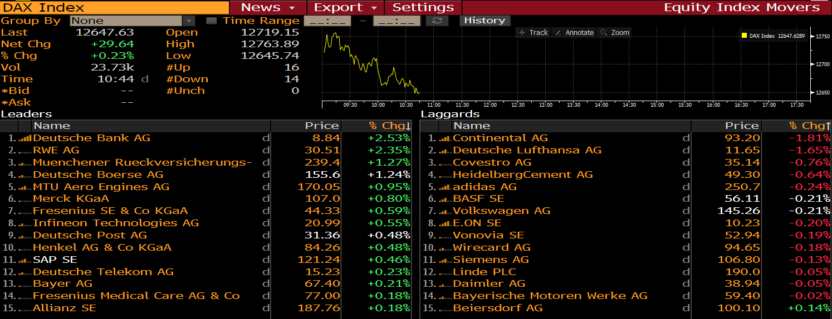Click the Last value 12647.63
This screenshot has height=319, width=832.
click(105, 32)
